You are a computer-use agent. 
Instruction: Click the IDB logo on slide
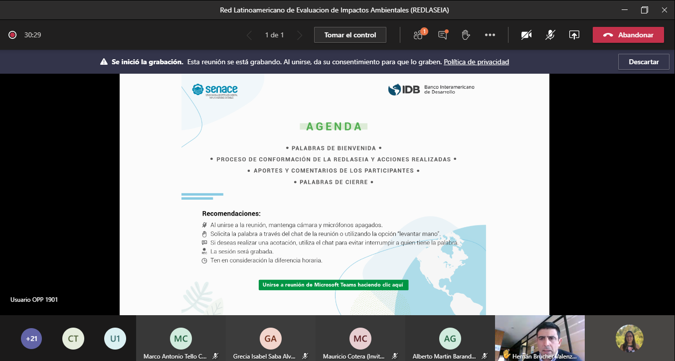click(431, 90)
